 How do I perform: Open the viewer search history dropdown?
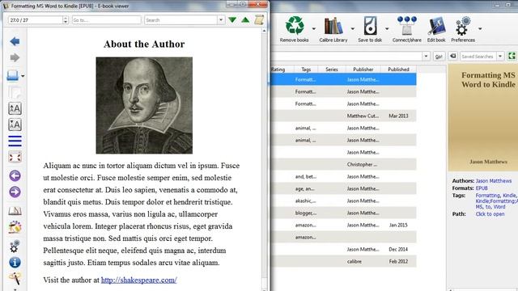[221, 20]
